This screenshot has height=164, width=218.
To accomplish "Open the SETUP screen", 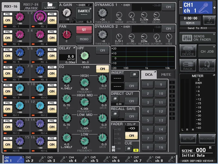I will (188, 139).
